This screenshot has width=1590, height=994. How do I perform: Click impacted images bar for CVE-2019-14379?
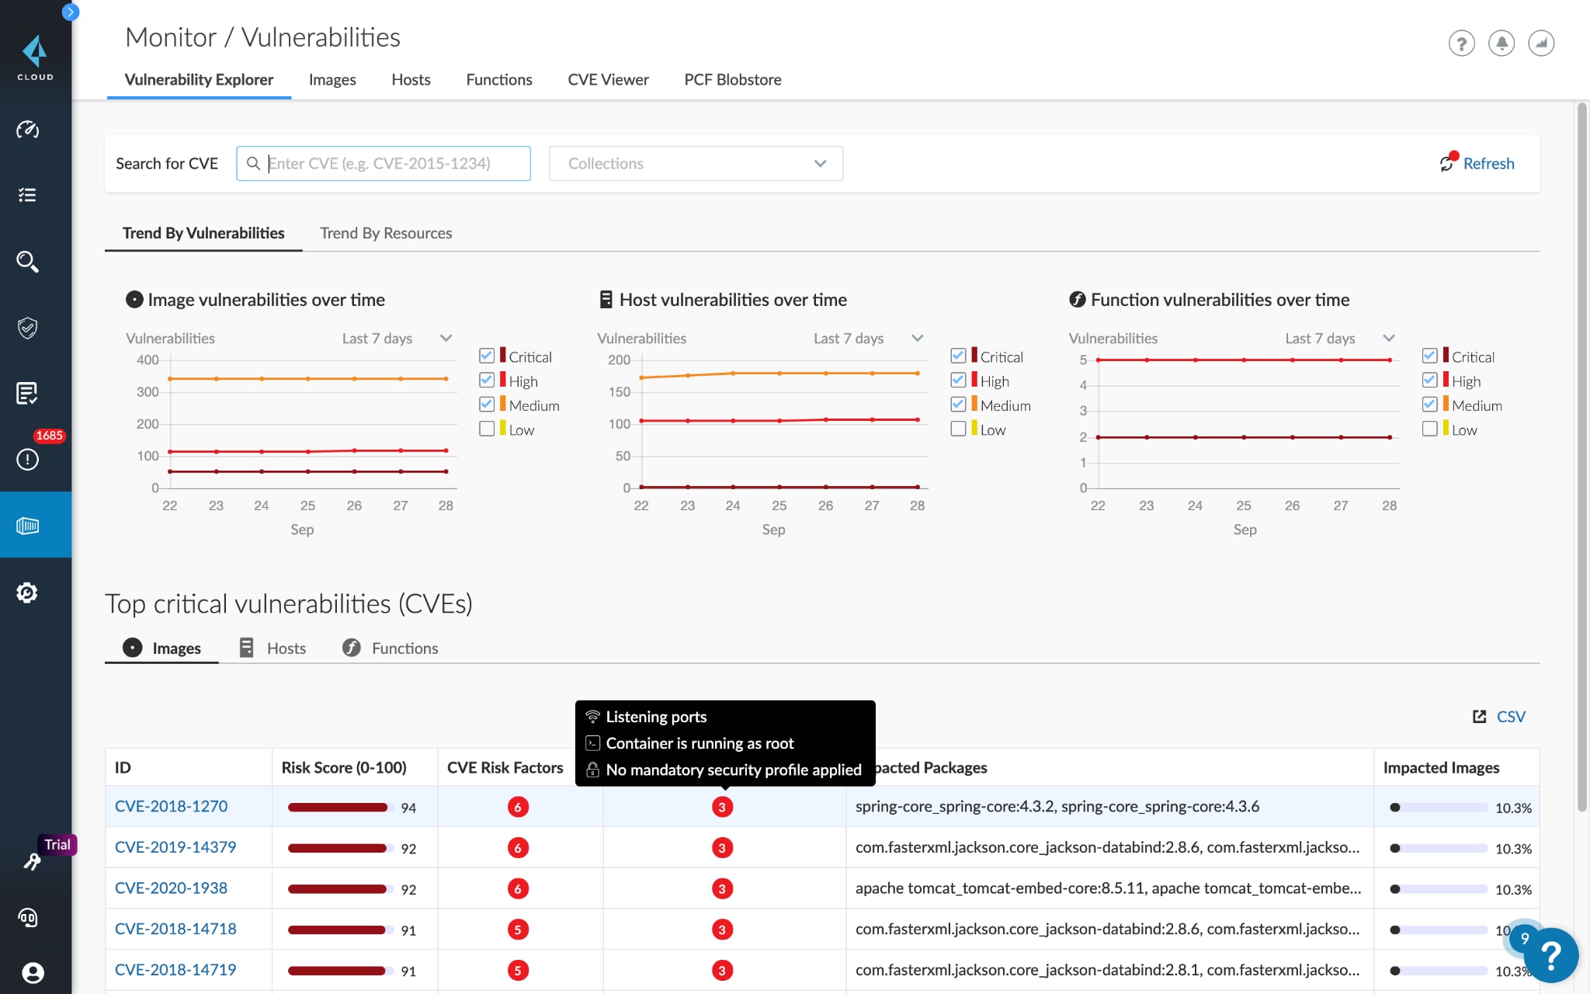[1438, 849]
